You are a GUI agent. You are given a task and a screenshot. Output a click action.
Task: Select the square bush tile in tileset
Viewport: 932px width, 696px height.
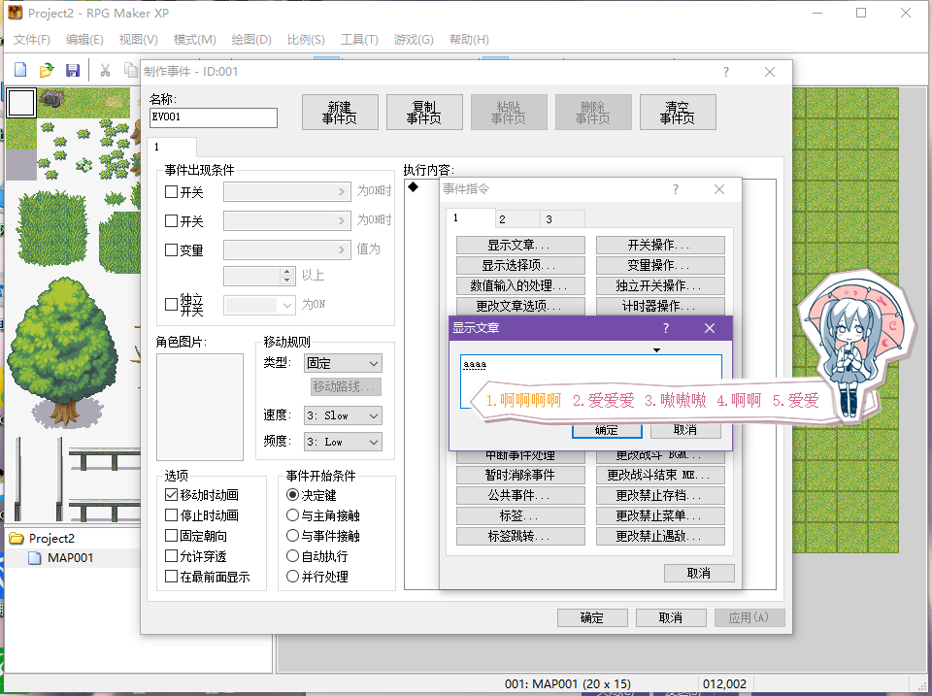coord(53,228)
